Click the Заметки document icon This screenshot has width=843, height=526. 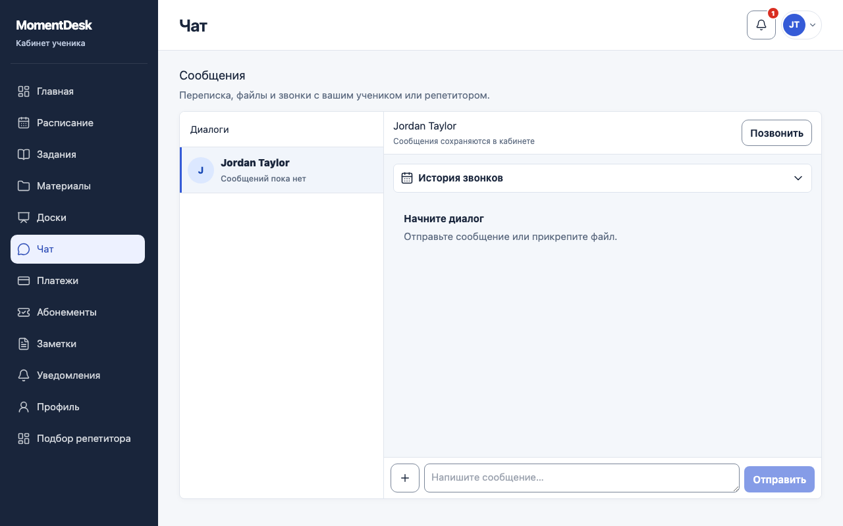tap(24, 344)
